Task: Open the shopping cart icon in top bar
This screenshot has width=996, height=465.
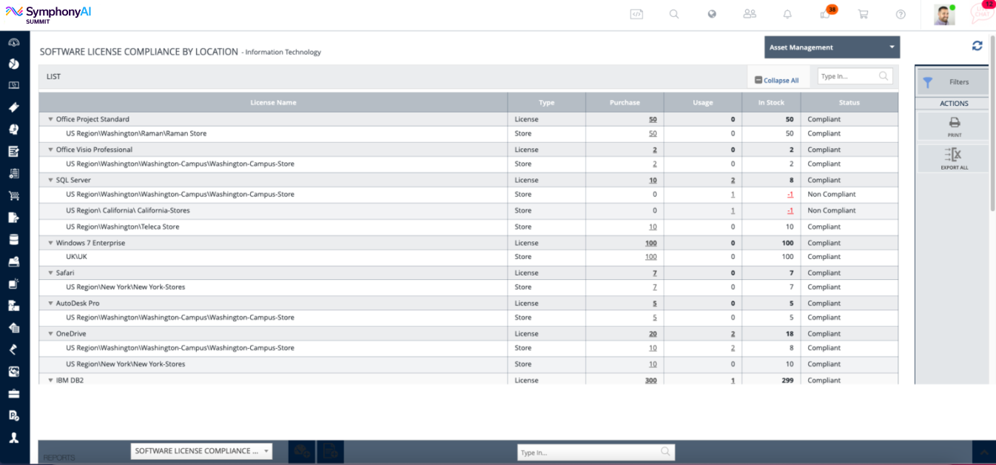Action: [863, 14]
